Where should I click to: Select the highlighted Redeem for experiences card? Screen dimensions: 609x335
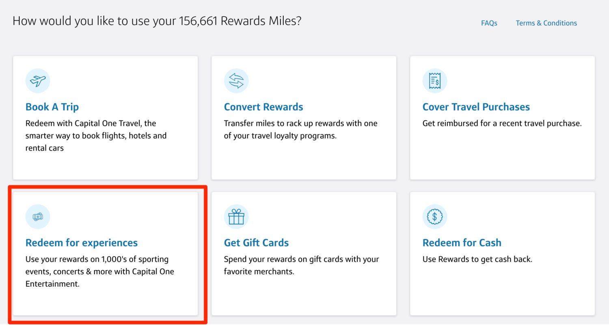click(105, 254)
